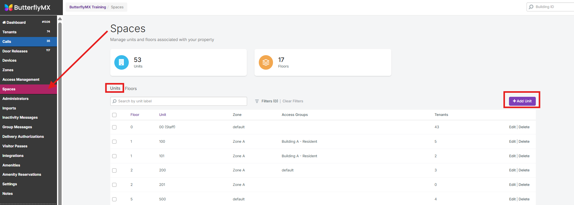Switch to the Floors tab
The height and width of the screenshot is (205, 574).
(131, 88)
